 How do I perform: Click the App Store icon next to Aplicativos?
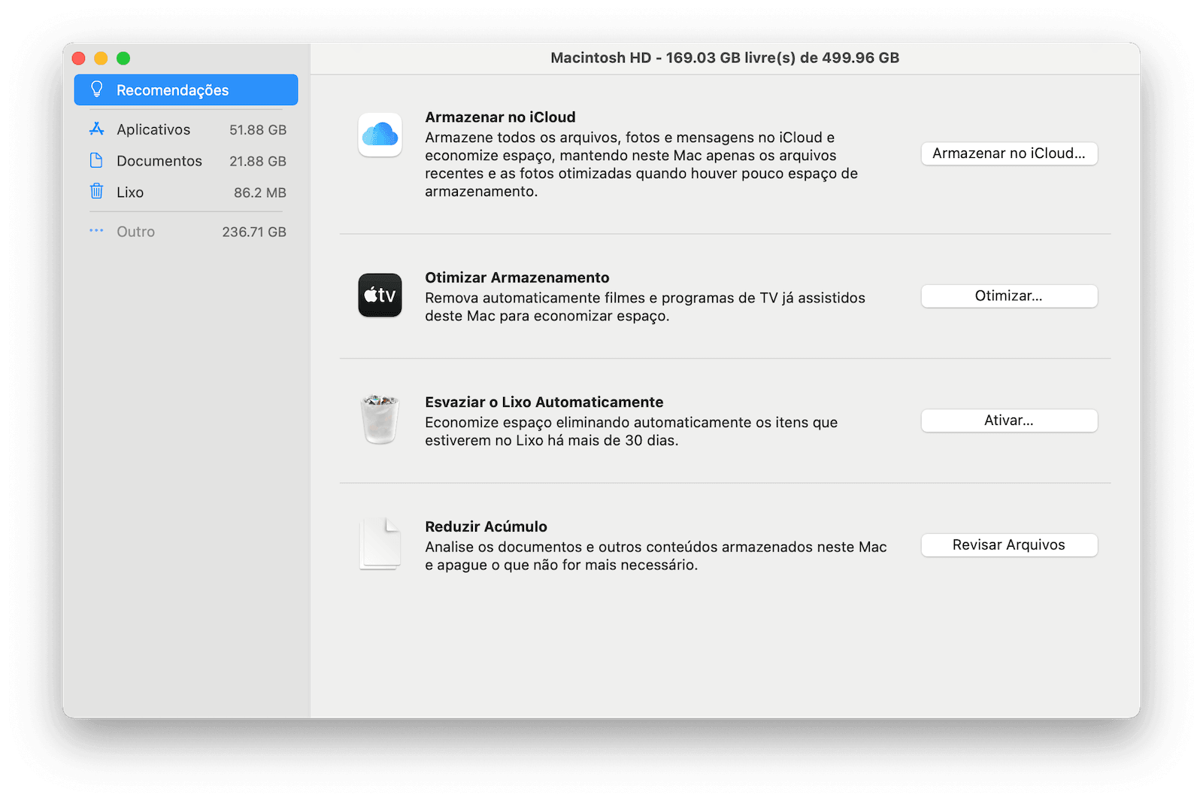pos(97,129)
